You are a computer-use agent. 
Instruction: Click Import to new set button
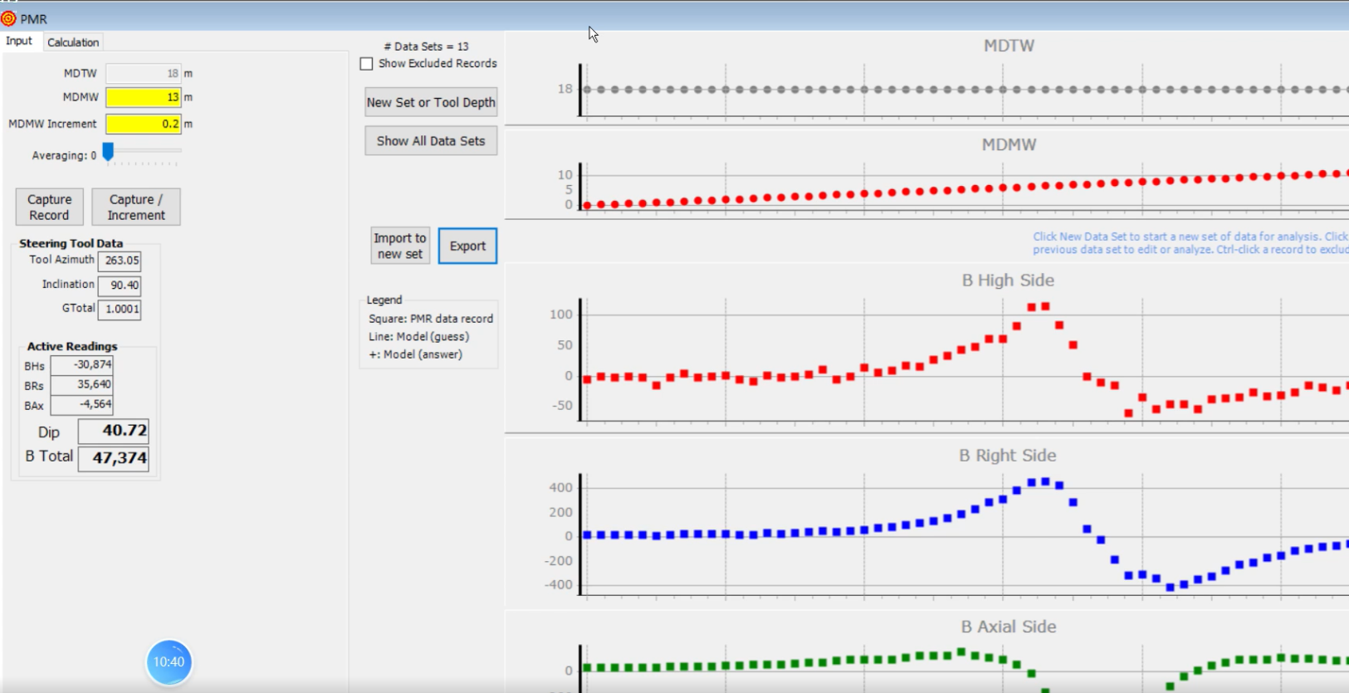pos(400,246)
